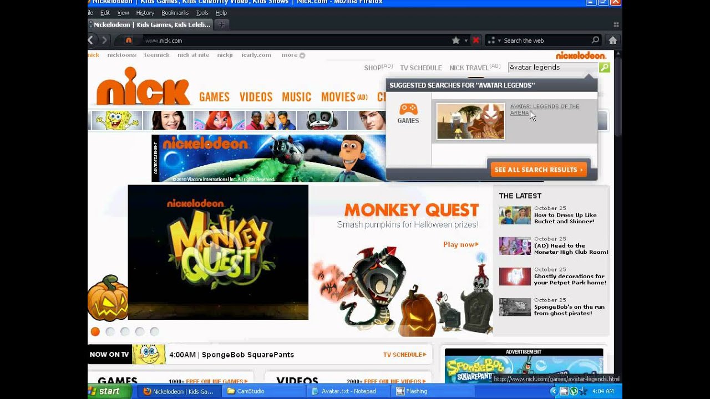Open Monster High Club Room thumbnail
The width and height of the screenshot is (710, 399).
pyautogui.click(x=515, y=246)
